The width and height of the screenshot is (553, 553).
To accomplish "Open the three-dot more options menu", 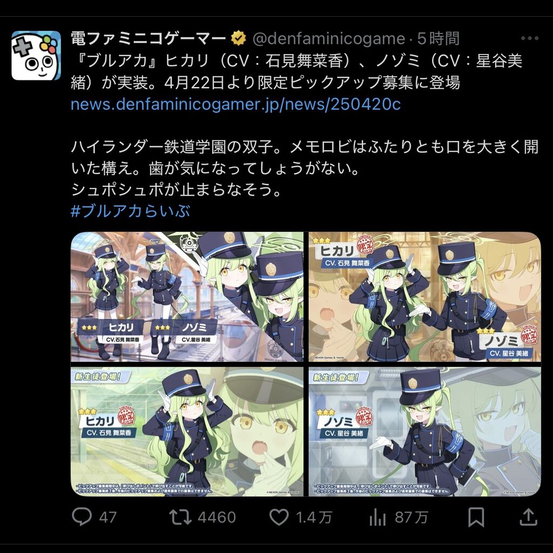I will pos(529,38).
